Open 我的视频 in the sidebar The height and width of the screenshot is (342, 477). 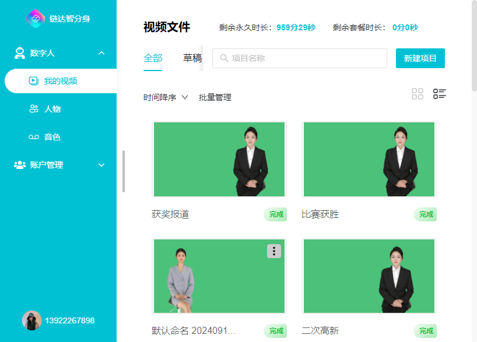click(60, 81)
